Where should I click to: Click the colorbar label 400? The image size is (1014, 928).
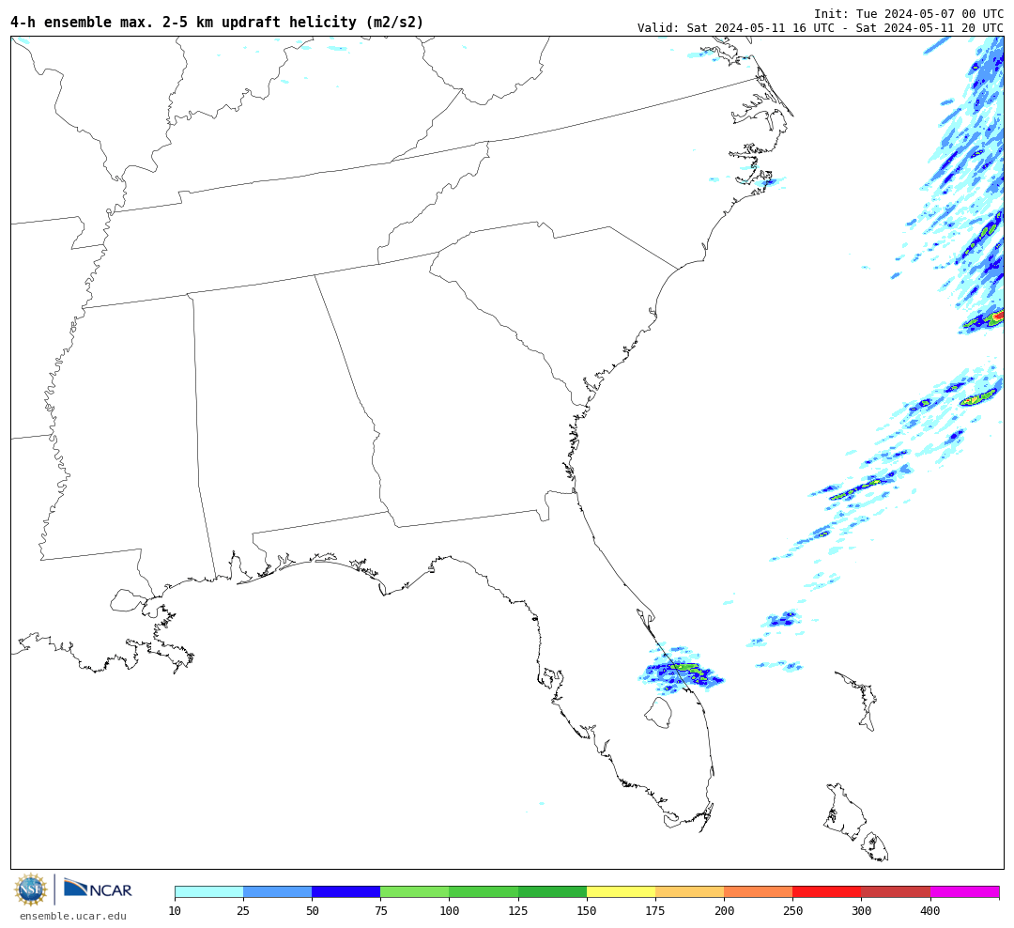[929, 910]
